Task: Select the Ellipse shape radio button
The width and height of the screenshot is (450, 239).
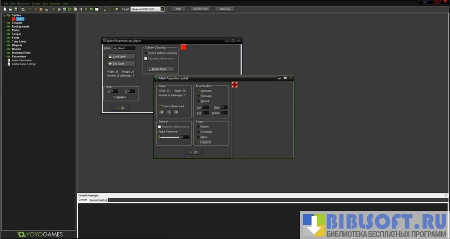Action: click(198, 137)
